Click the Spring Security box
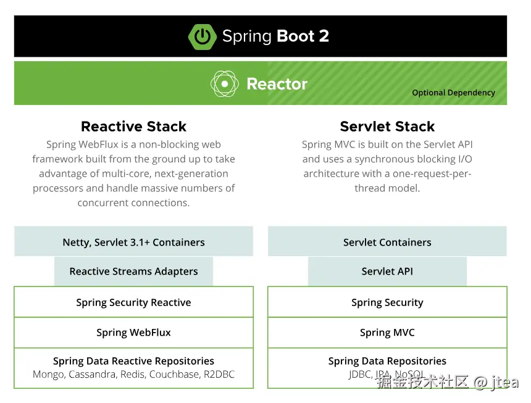531x403 pixels. (387, 302)
